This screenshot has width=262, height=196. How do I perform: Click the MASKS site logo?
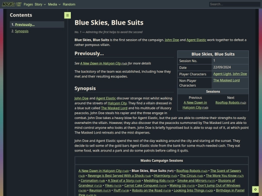coord(12,4)
